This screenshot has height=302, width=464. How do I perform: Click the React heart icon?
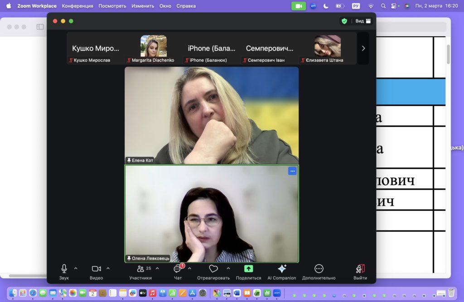pyautogui.click(x=213, y=269)
